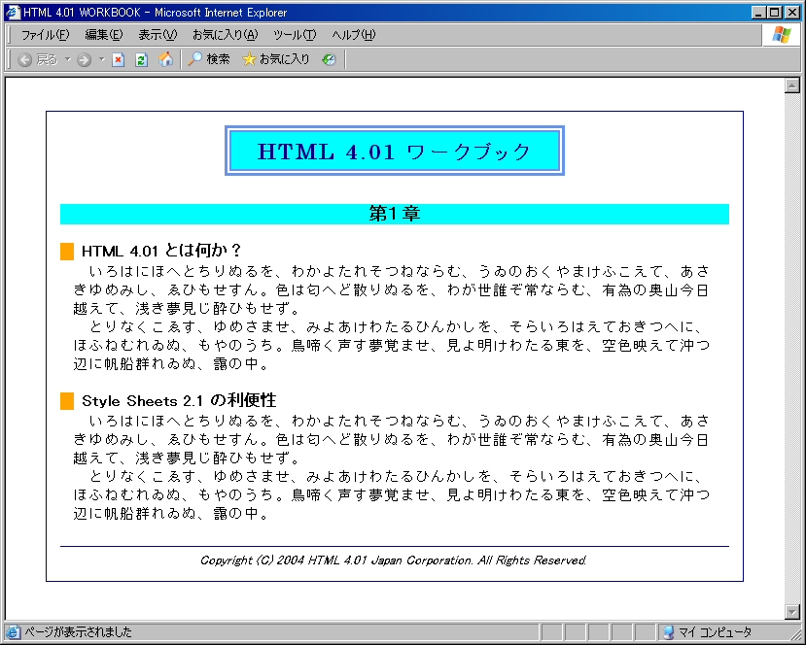
Task: Click the Copyright 2004 footer text
Action: coord(393,560)
